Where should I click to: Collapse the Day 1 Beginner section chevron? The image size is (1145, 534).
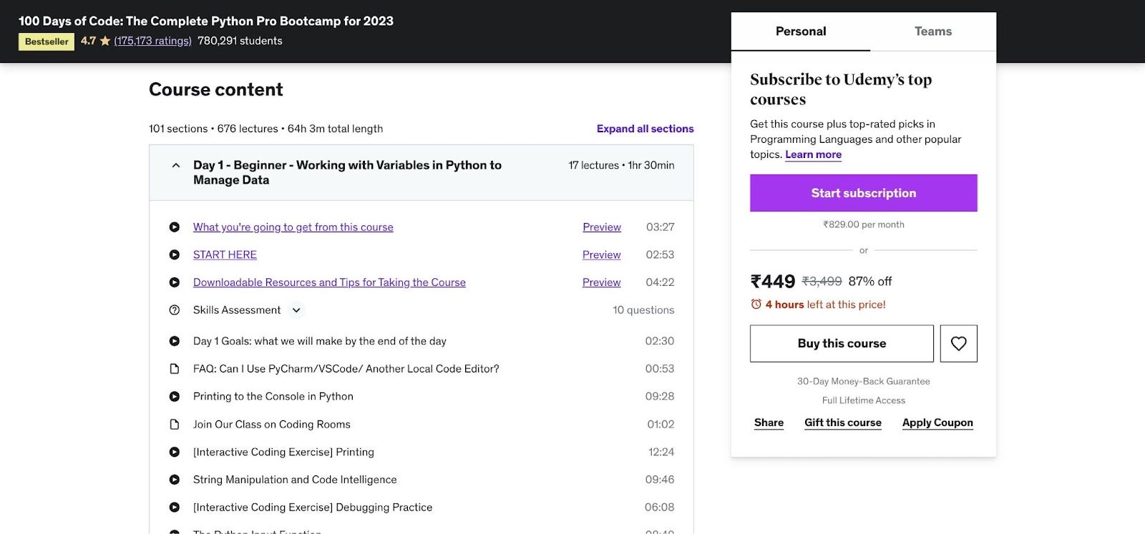[176, 165]
